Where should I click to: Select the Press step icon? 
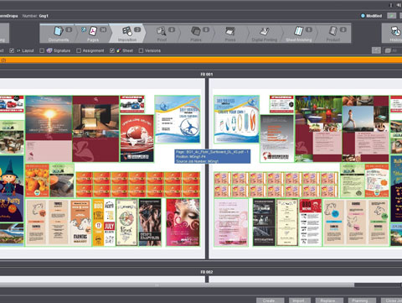[x=230, y=31]
